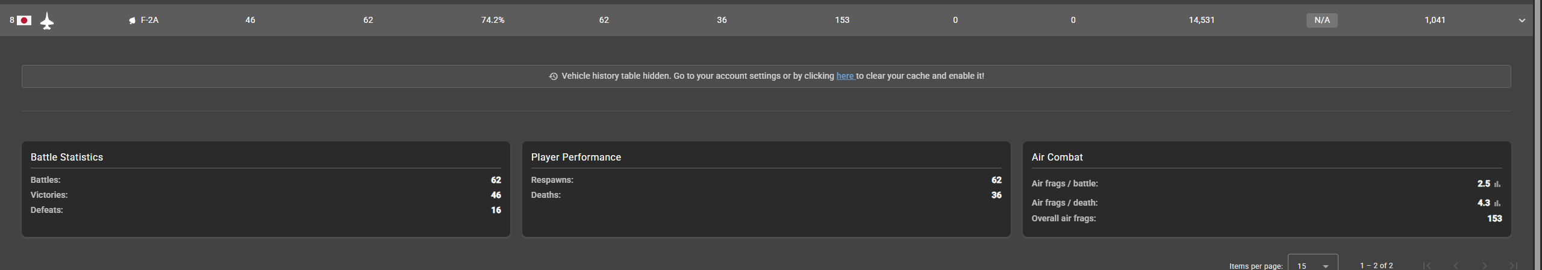Go to the first page of results

click(x=1427, y=265)
